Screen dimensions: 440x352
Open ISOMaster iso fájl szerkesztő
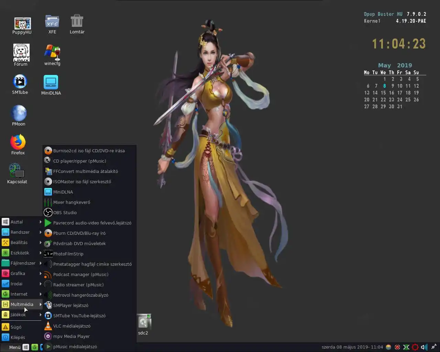coord(89,181)
